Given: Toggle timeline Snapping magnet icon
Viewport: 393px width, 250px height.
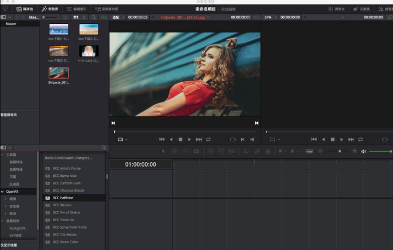Looking at the screenshot, I should [246, 151].
